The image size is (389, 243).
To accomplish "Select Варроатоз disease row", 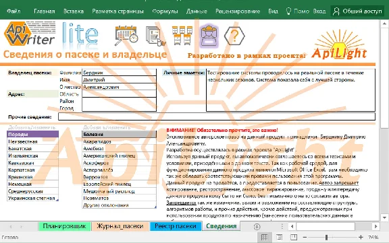I will pos(119,177).
